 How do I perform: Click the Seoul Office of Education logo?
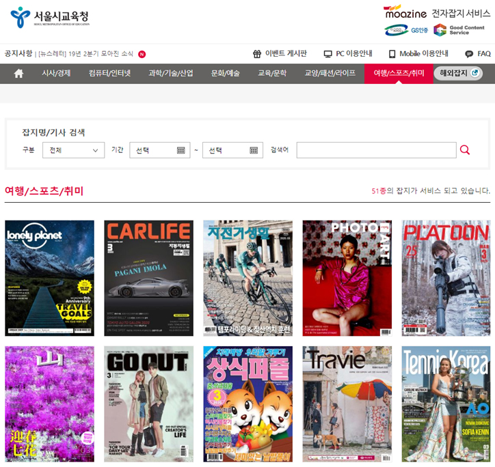coord(50,17)
